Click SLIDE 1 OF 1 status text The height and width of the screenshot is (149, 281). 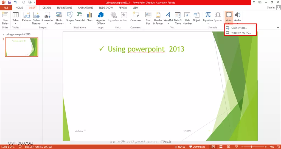8,147
